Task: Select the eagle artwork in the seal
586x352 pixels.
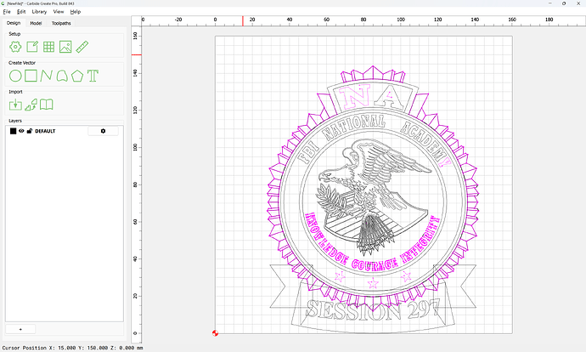Action: 374,196
